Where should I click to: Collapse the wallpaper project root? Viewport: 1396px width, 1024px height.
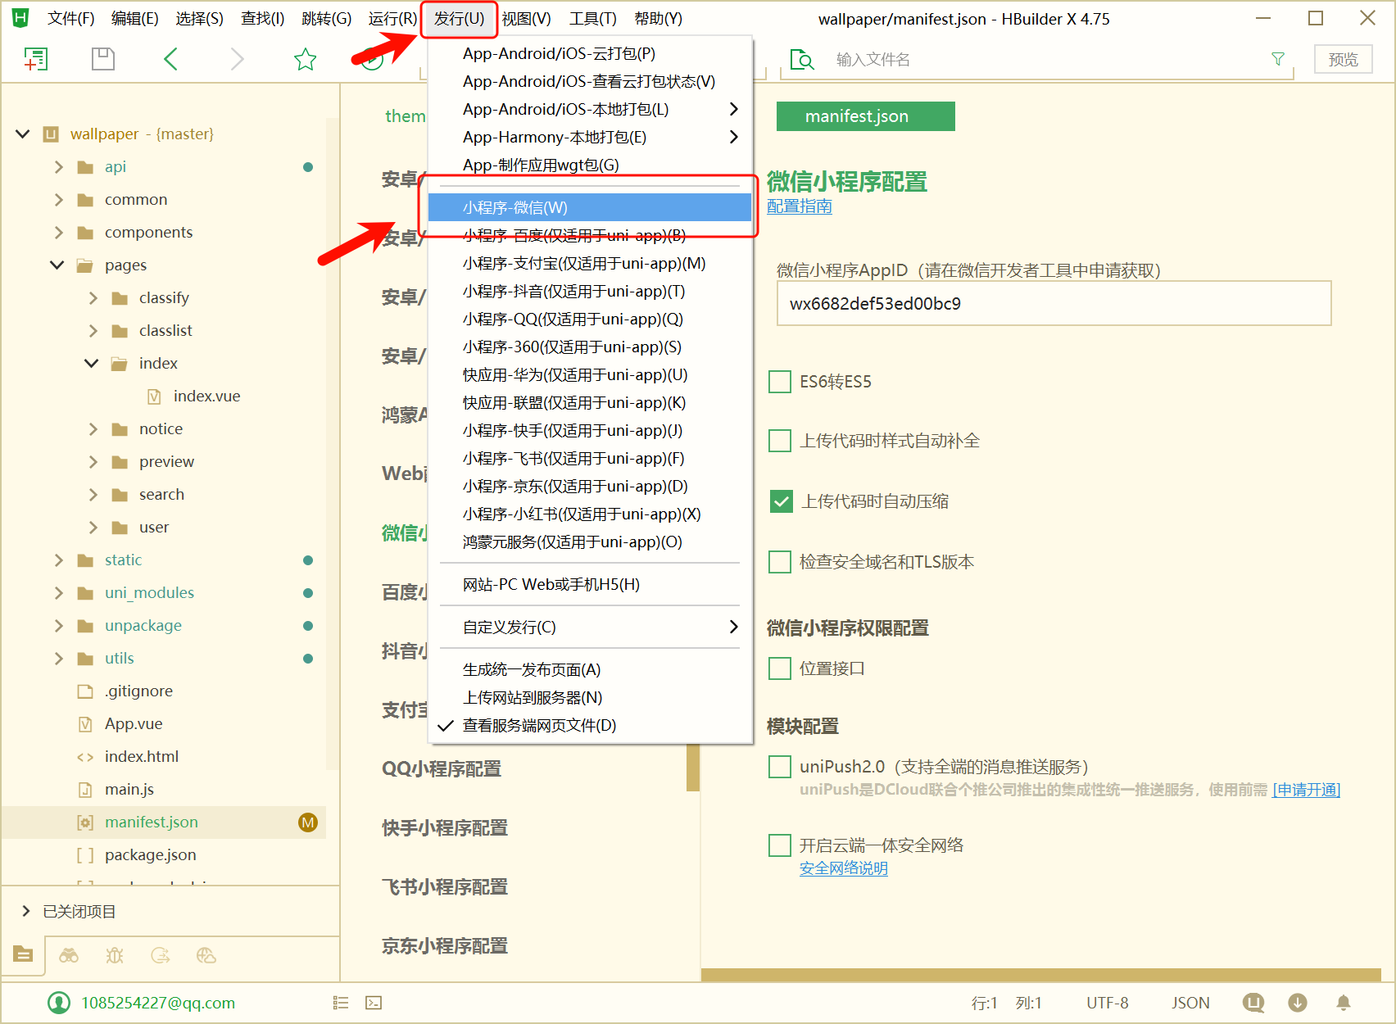pyautogui.click(x=23, y=134)
